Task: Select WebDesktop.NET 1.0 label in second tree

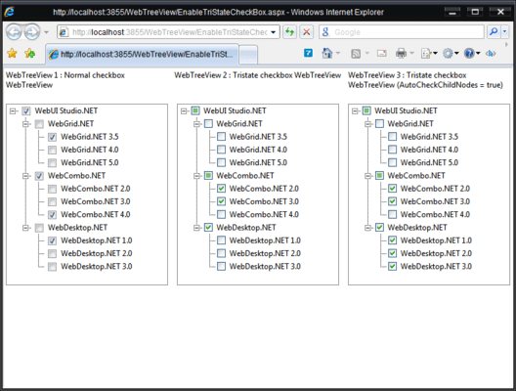Action: coord(265,240)
